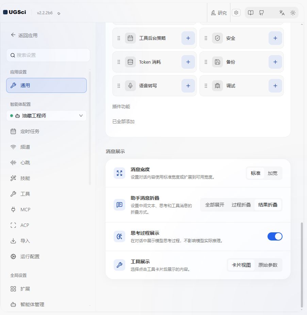
Task: Open the gear settings icon in header
Action: (236, 13)
